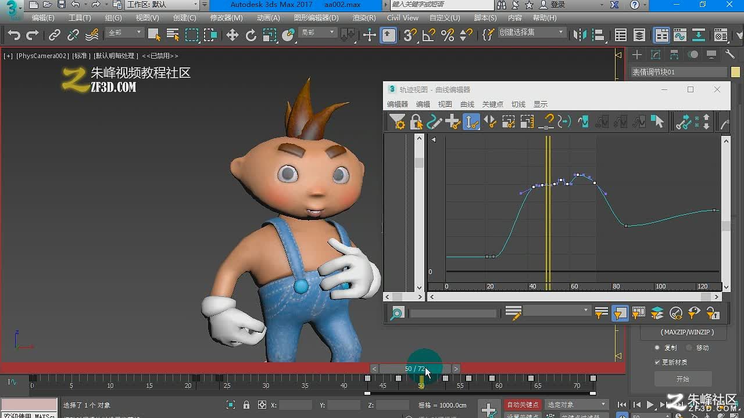Open the 局部 reference coordinate dropdown
The height and width of the screenshot is (418, 744).
click(317, 33)
